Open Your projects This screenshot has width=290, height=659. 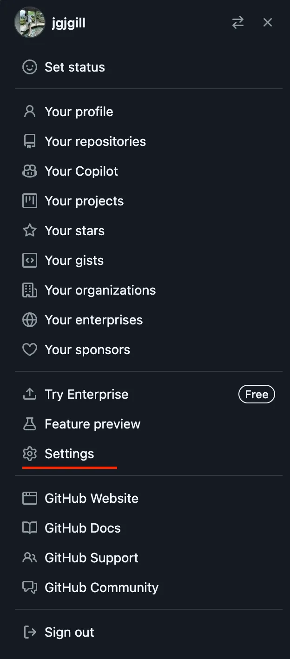tap(84, 201)
